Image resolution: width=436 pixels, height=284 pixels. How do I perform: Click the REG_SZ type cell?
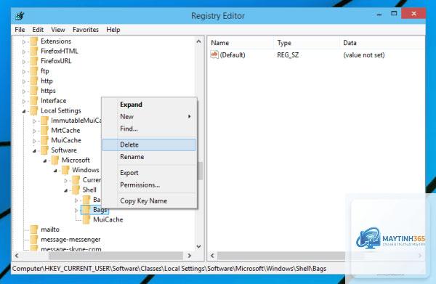[x=288, y=54]
